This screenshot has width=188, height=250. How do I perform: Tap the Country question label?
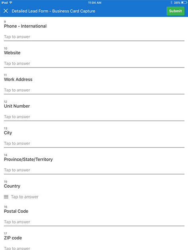pos(12,186)
